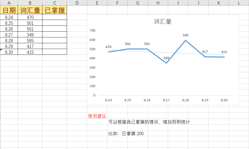Viewport: 249px width, 149px height.
Task: Select the cell with 595 in column B
Action: [x=30, y=41]
